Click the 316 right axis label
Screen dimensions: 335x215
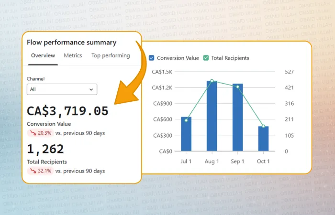pyautogui.click(x=289, y=104)
